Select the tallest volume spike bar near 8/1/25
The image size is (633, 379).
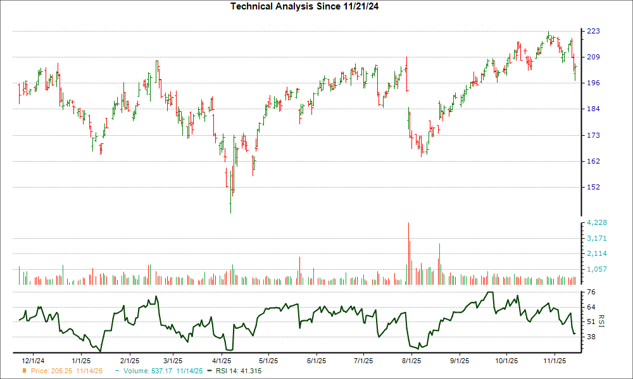click(408, 253)
